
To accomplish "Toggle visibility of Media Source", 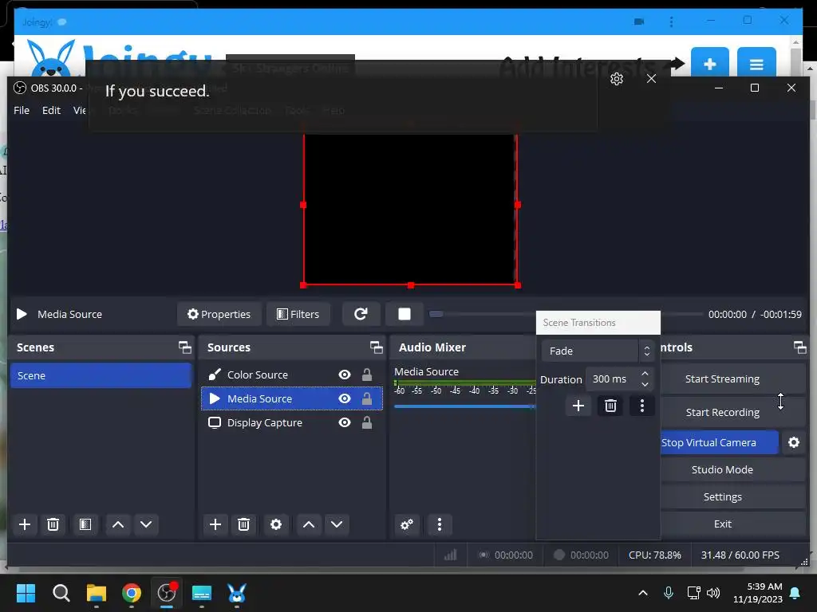I will click(345, 398).
